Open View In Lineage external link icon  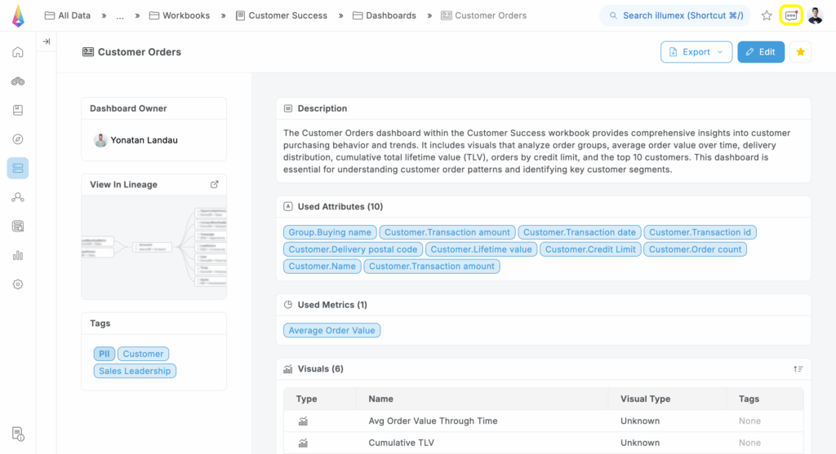(x=215, y=184)
